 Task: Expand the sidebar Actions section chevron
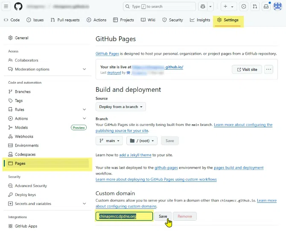(84, 118)
